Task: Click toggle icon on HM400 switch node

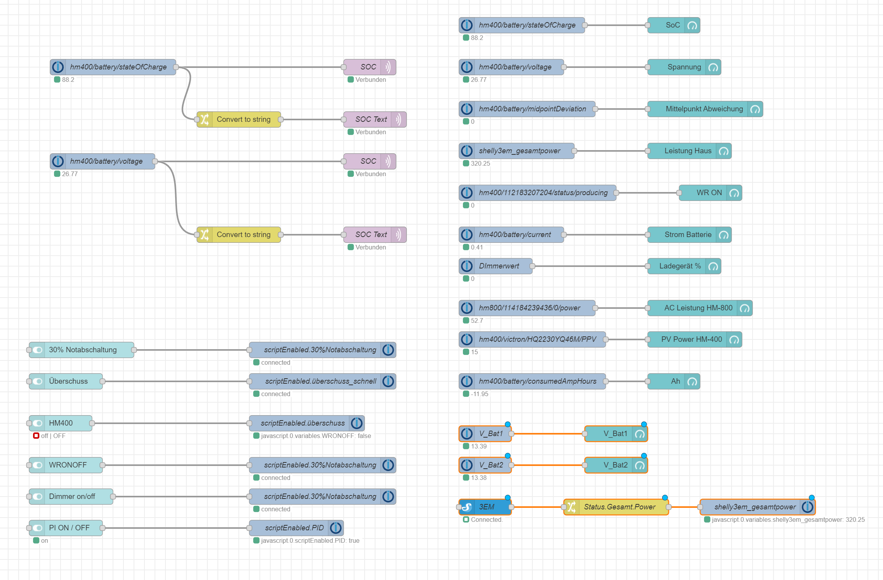Action: (38, 423)
